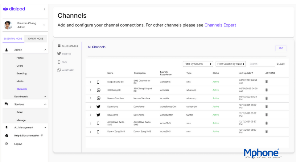Collapse the sidebar with the left chevron
This screenshot has height=166, width=296.
[44, 9]
